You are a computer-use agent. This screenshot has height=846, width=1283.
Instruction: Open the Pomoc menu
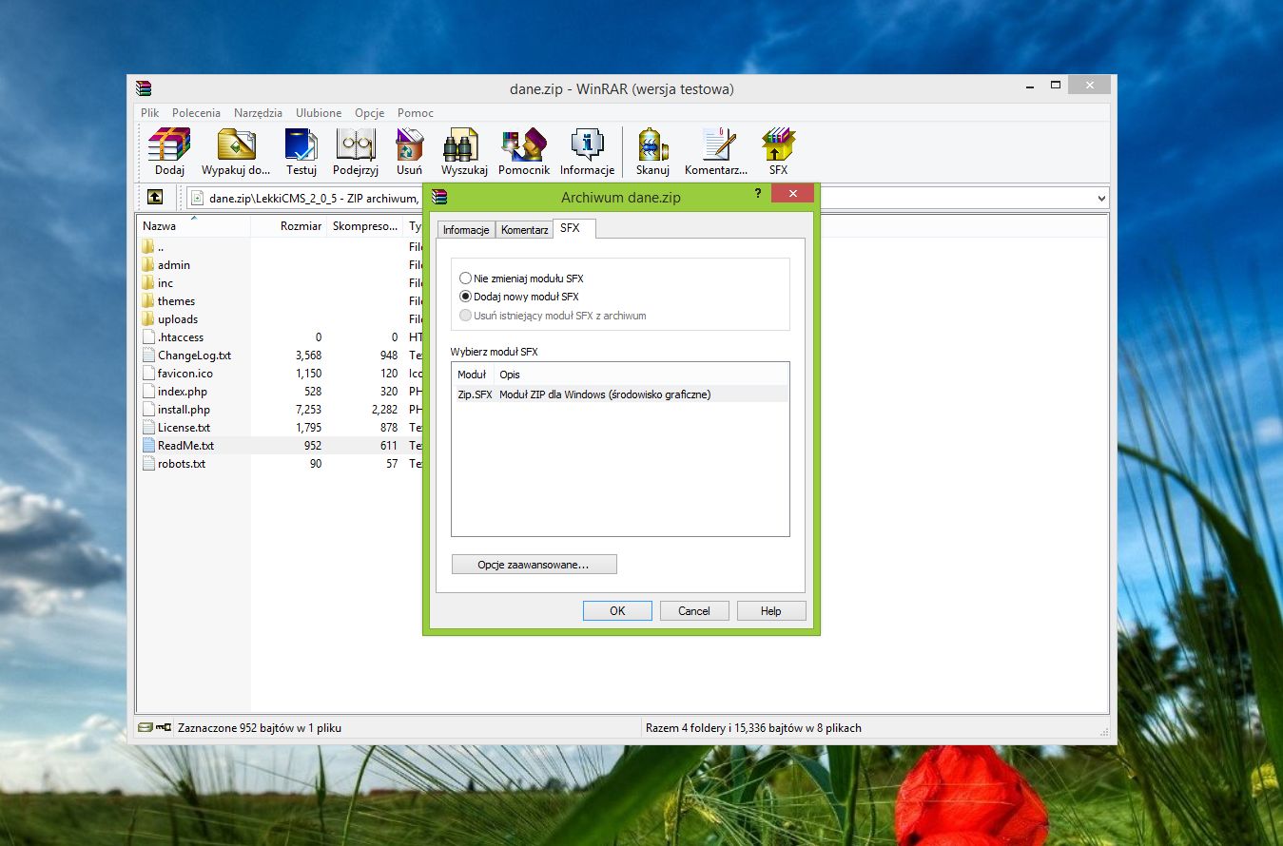[x=416, y=112]
